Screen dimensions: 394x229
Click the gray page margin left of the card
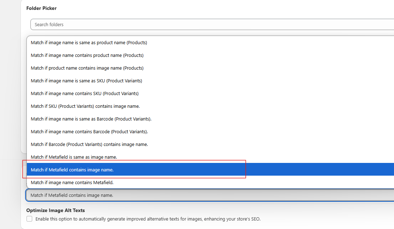[x=10, y=106]
